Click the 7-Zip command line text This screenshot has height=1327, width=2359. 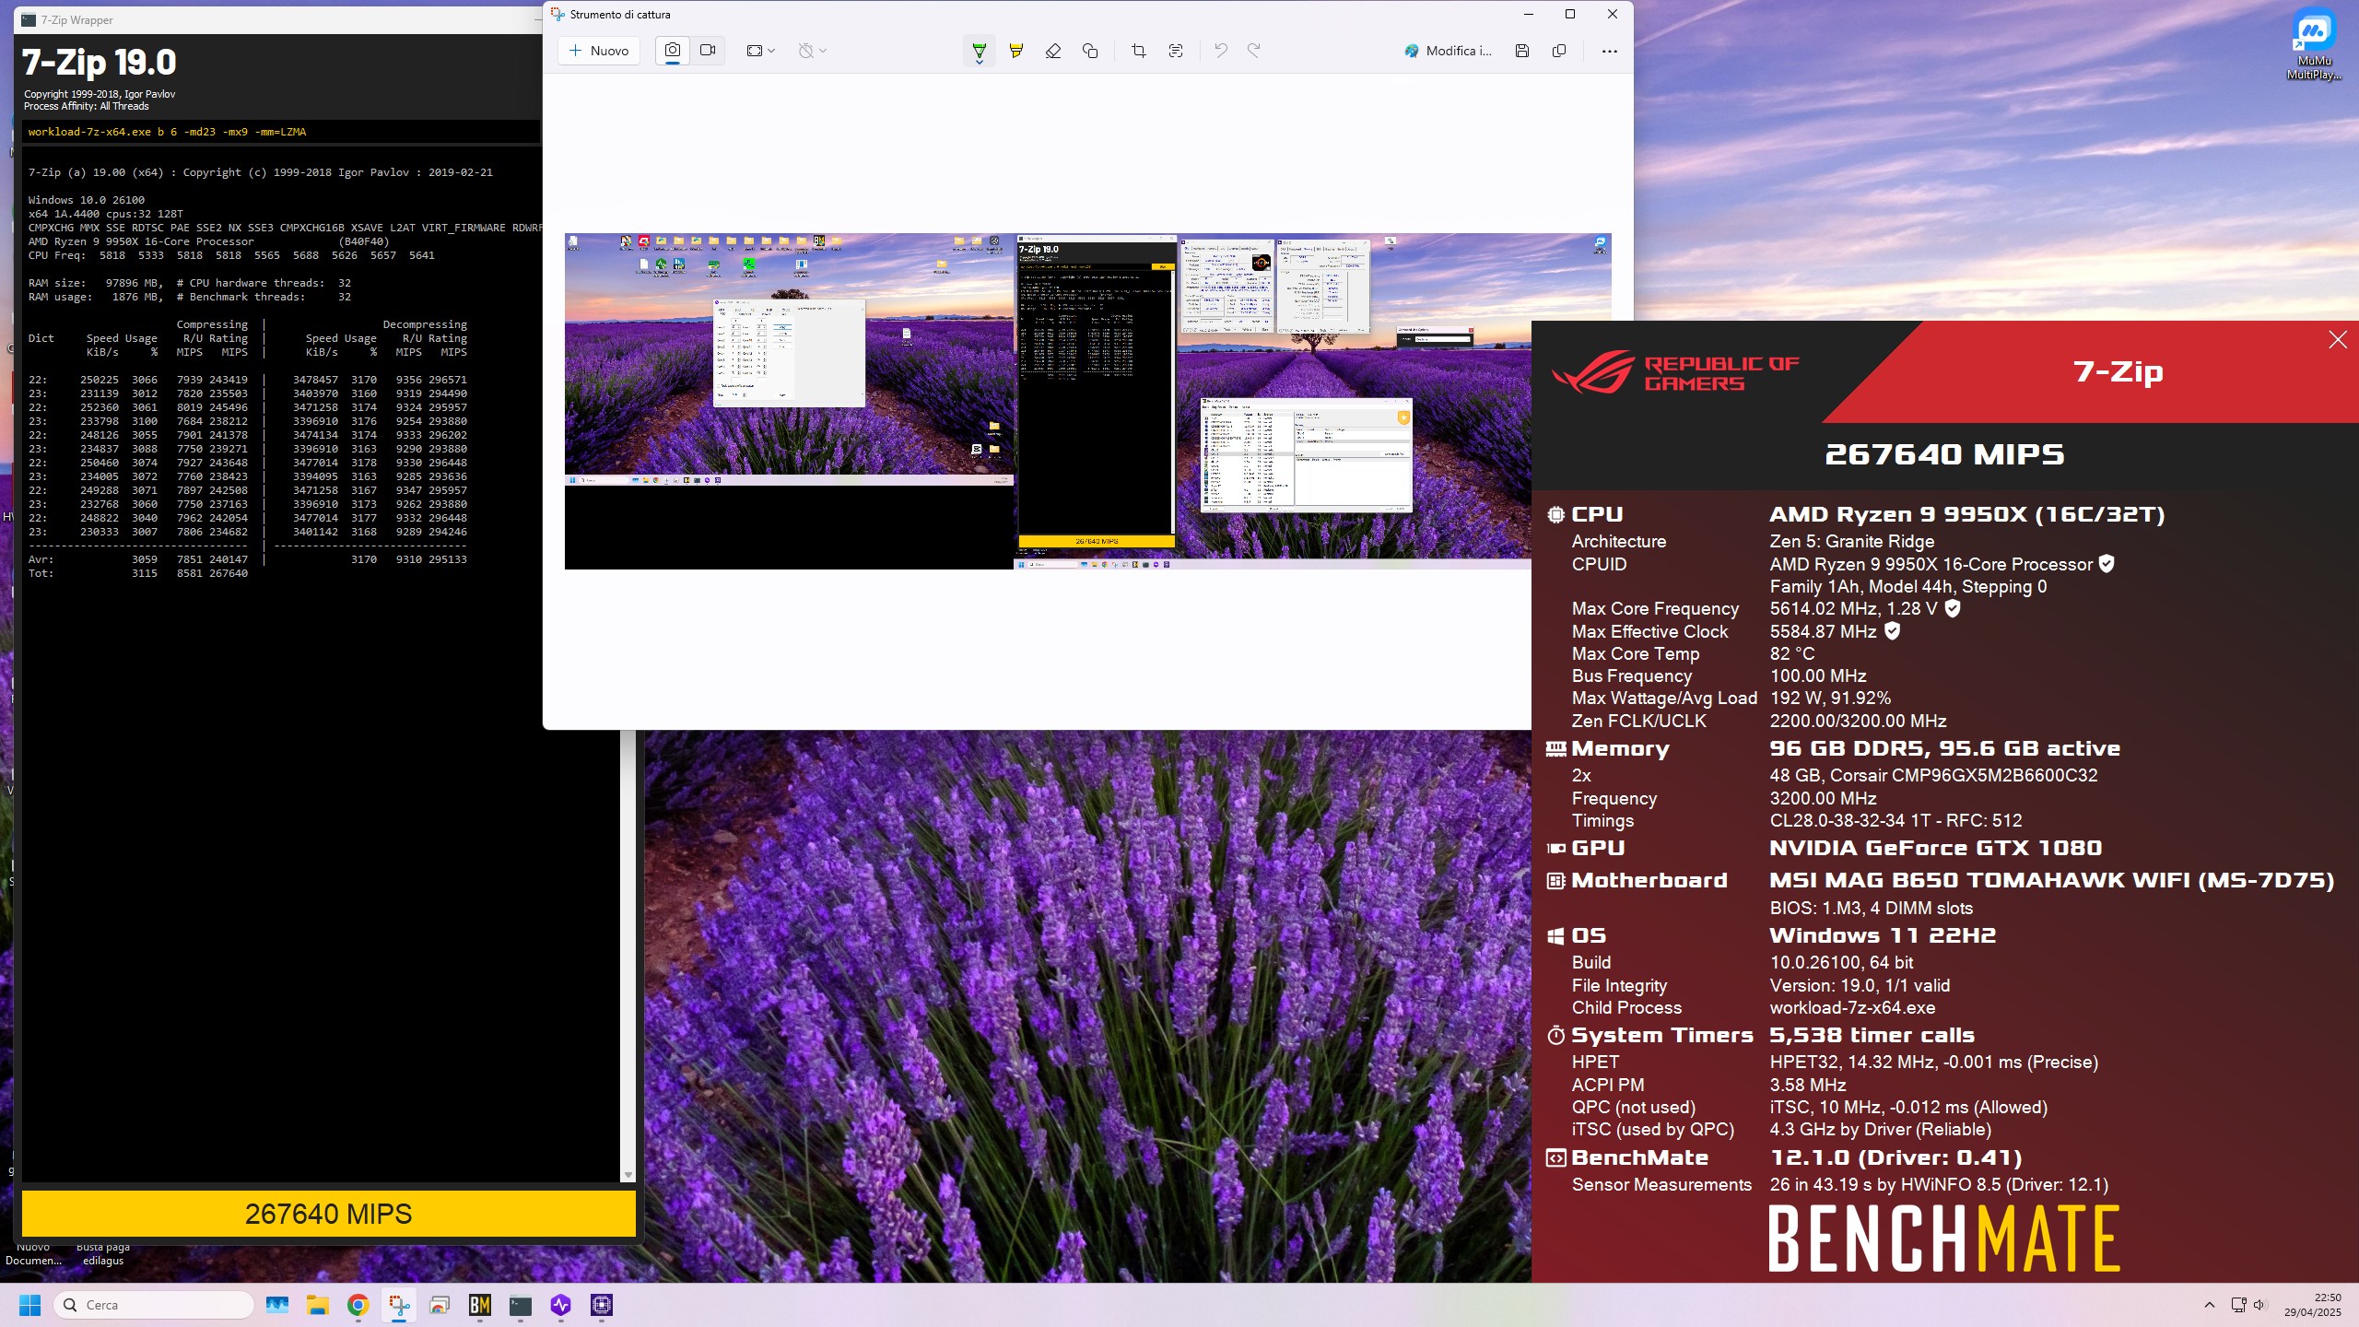click(x=167, y=132)
